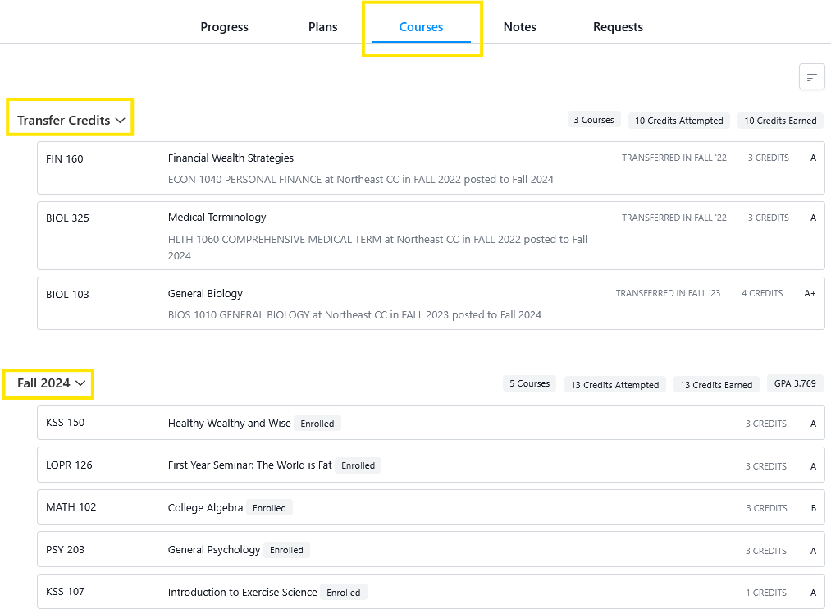Image resolution: width=831 pixels, height=614 pixels.
Task: Click the BIOL 103 course code
Action: pos(67,294)
